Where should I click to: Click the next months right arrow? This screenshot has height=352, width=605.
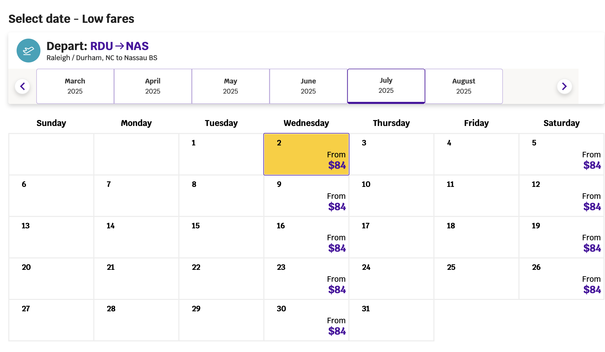coord(564,86)
